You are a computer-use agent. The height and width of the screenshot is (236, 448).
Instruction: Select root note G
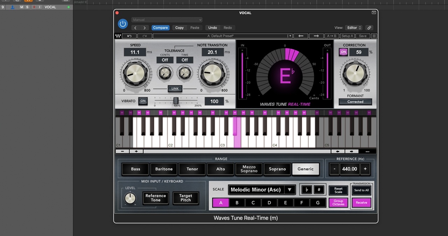(318, 203)
